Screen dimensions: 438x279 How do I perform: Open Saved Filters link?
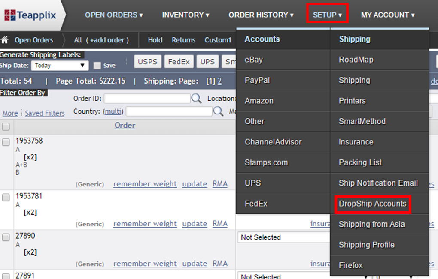click(45, 114)
